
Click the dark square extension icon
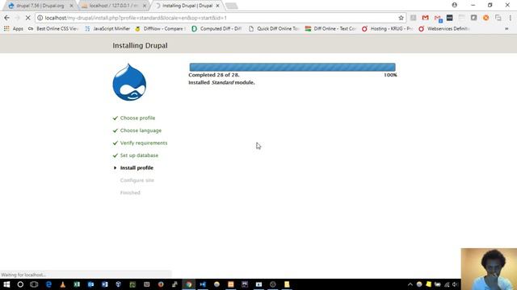449,18
